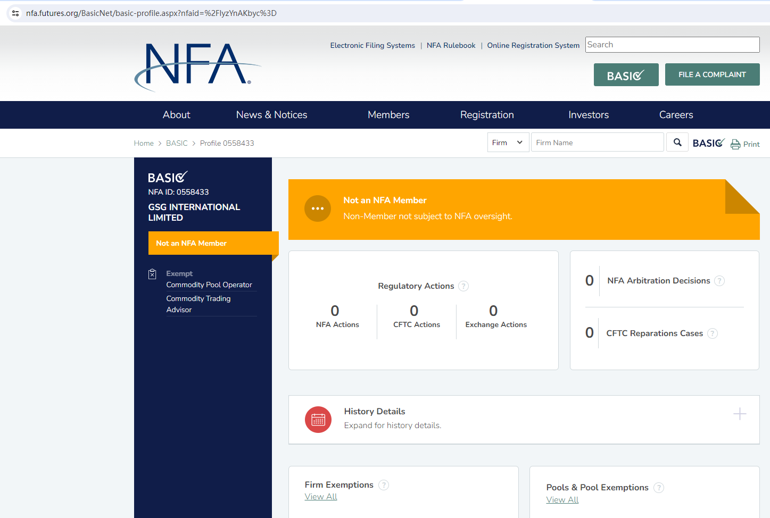Open the Registration menu
The height and width of the screenshot is (518, 770).
[x=487, y=115]
